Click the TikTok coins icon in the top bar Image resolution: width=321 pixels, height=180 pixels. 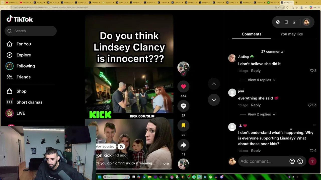[x=278, y=22]
